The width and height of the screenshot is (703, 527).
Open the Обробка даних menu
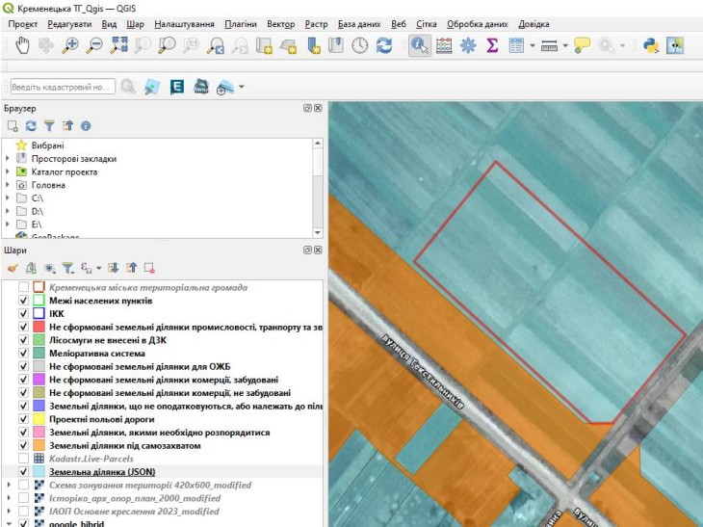477,24
